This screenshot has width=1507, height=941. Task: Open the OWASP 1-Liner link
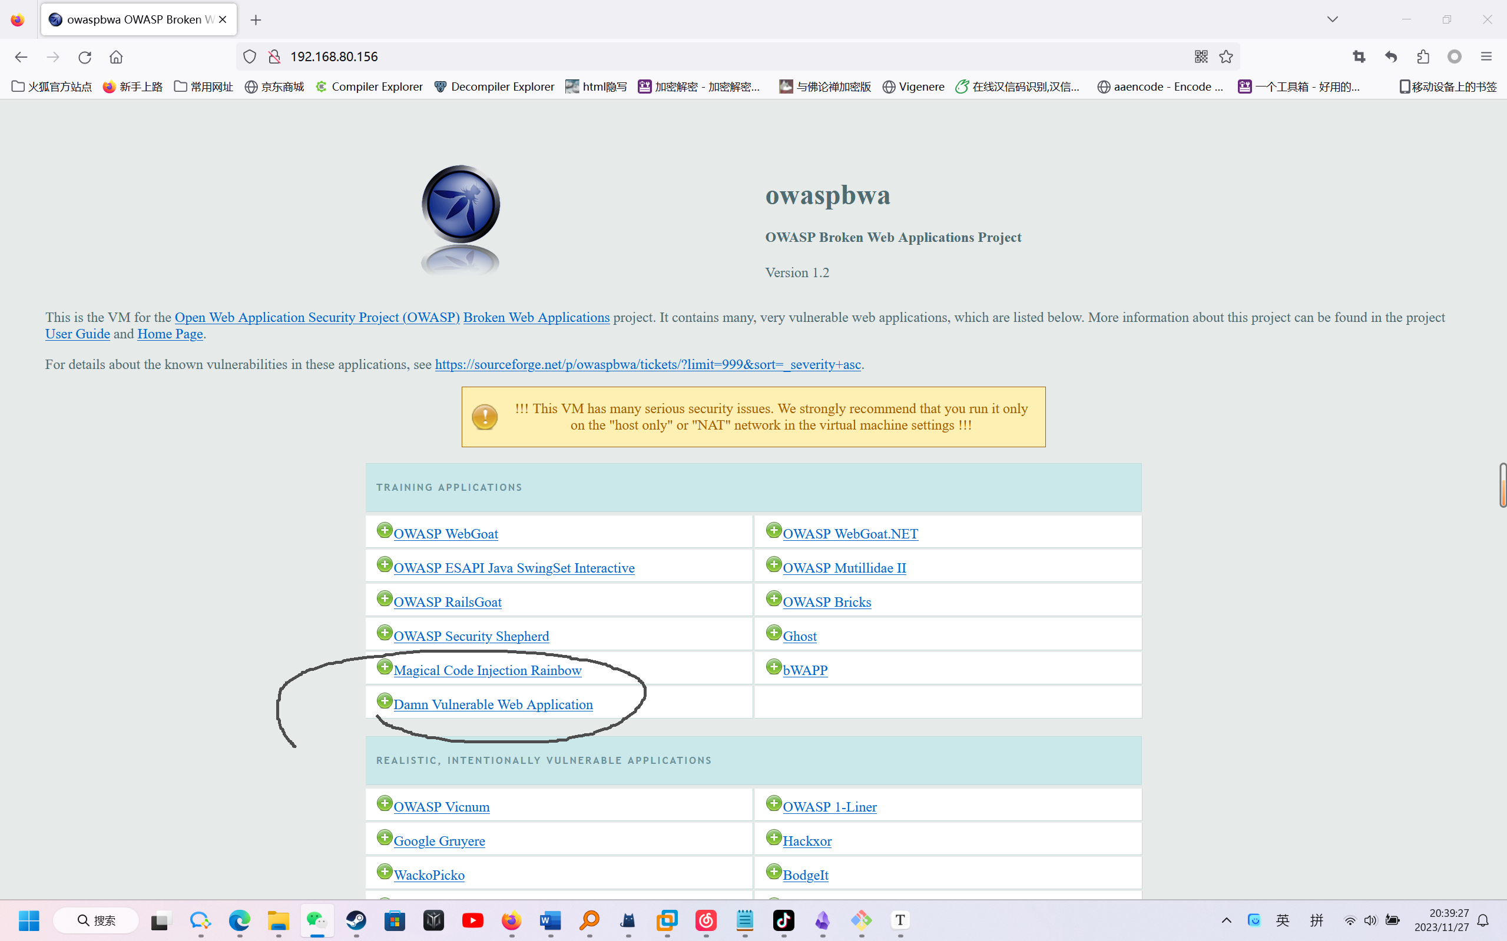point(830,807)
